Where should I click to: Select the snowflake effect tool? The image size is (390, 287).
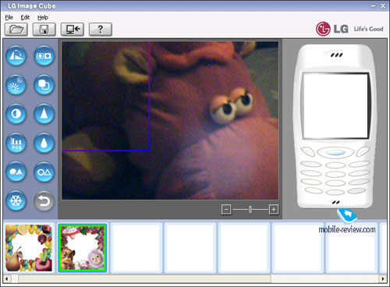pyautogui.click(x=16, y=200)
